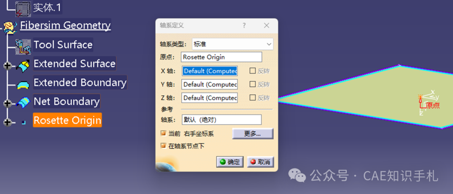The height and width of the screenshot is (194, 453).
Task: Click the 实体.1 body icon
Action: (23, 9)
